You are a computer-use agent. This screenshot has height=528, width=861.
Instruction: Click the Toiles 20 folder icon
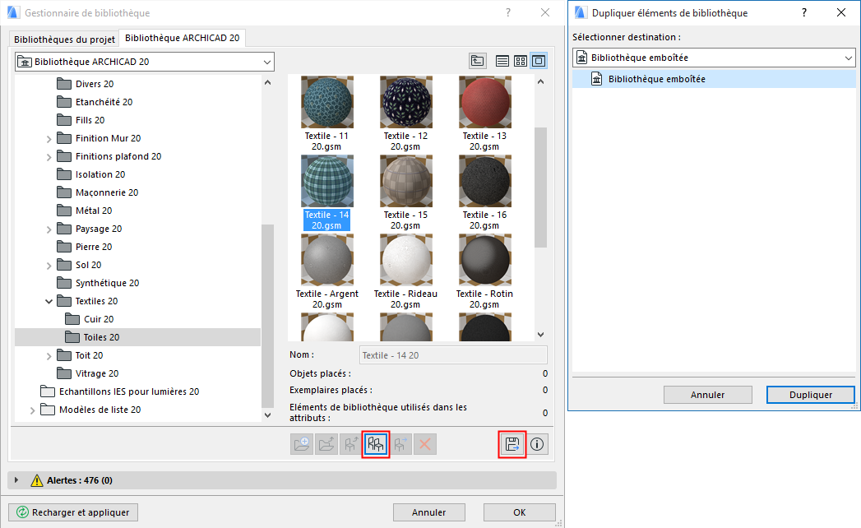(72, 337)
